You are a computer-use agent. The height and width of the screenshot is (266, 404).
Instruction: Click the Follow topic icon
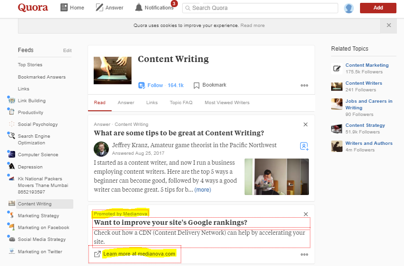pyautogui.click(x=141, y=85)
